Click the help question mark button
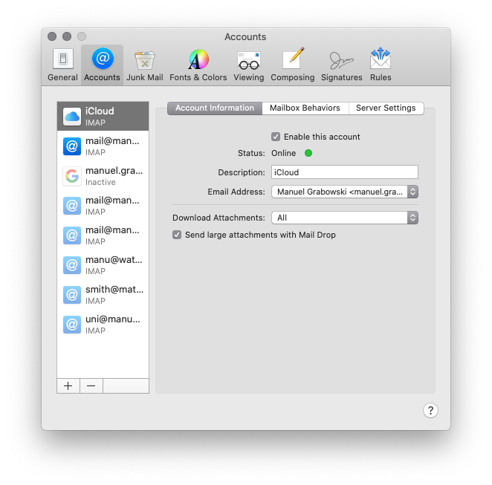Image resolution: width=492 pixels, height=485 pixels. coord(430,411)
